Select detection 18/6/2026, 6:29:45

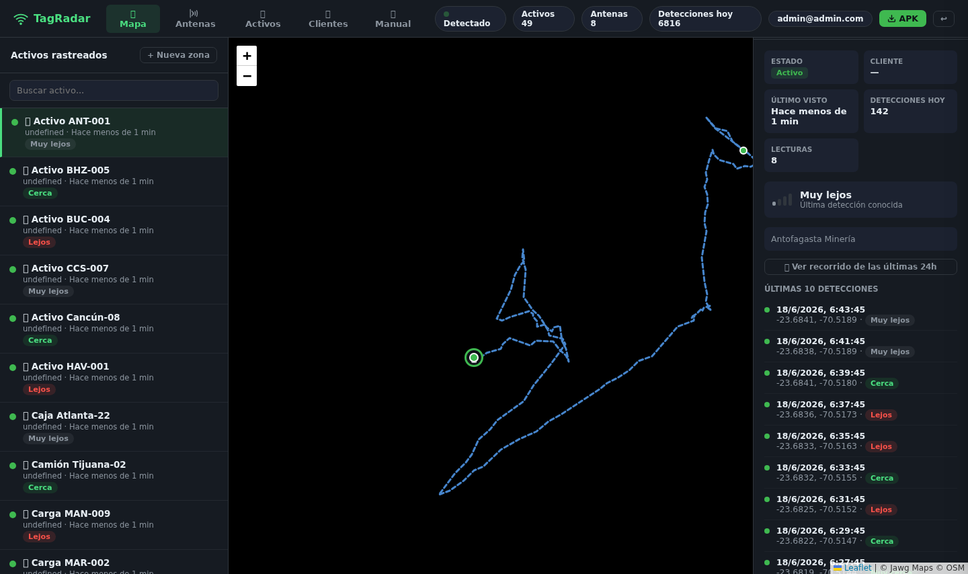860,536
